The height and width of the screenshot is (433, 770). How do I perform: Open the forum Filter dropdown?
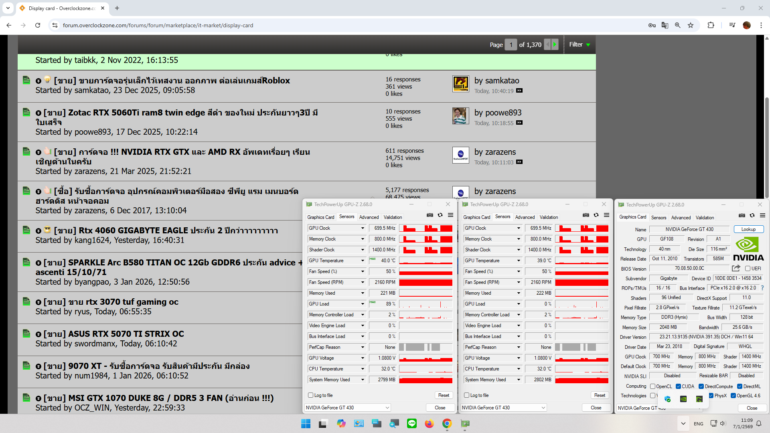point(580,45)
